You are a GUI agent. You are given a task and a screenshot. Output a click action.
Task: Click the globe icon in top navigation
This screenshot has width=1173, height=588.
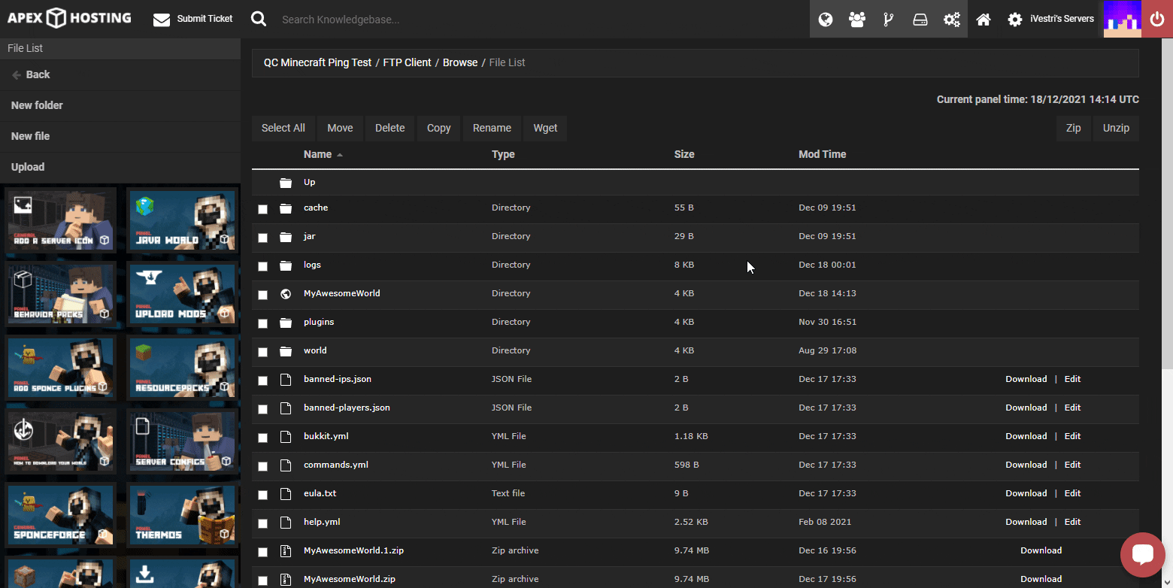pyautogui.click(x=826, y=20)
